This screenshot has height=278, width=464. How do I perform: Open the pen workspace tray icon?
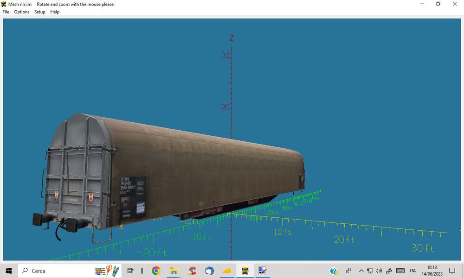click(389, 271)
